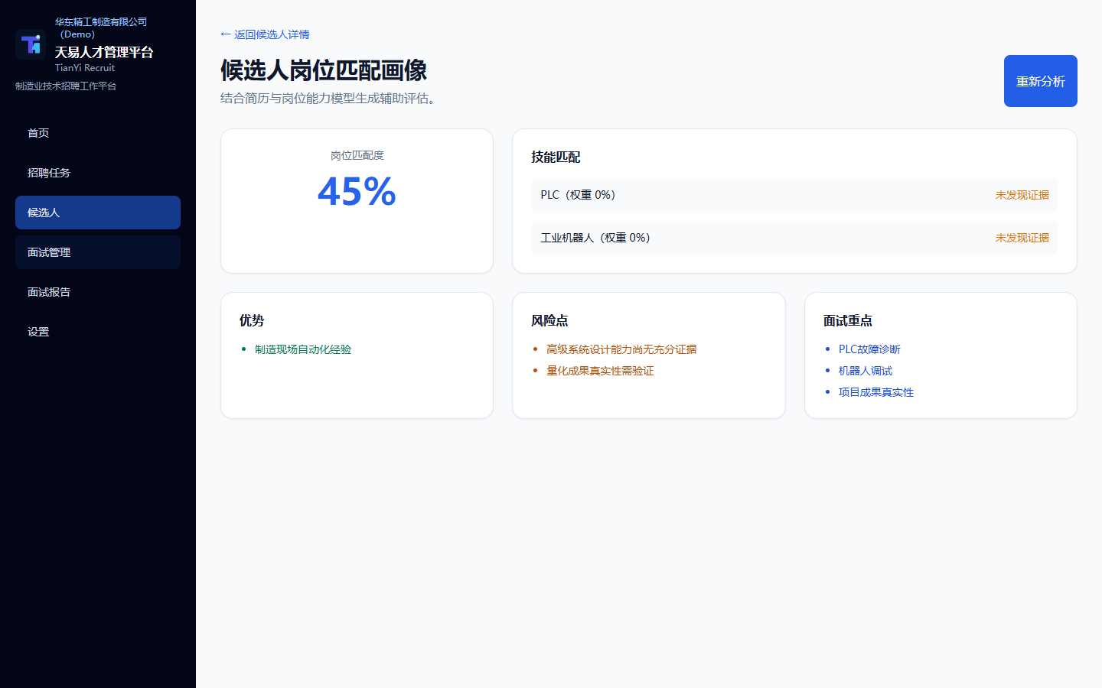Click 量化成果真实性需验证 risk item
Screen dimensions: 1102x688
tap(600, 371)
